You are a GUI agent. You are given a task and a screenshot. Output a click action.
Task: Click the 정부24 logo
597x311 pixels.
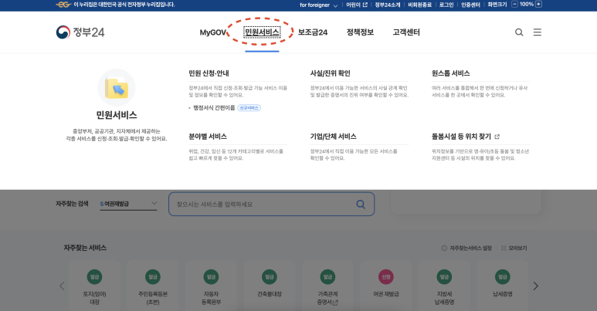80,32
